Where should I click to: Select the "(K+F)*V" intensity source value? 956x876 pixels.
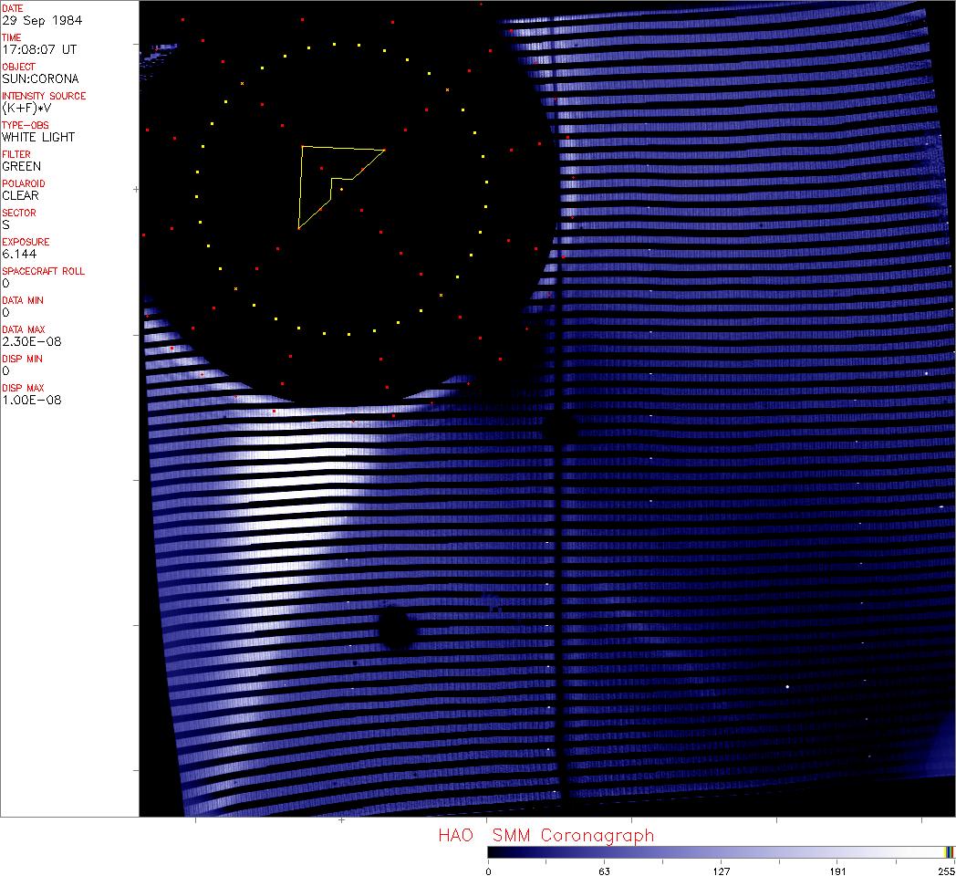pyautogui.click(x=27, y=108)
